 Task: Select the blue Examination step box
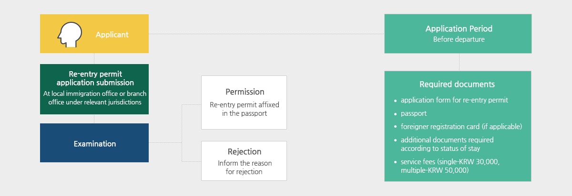[x=94, y=143]
